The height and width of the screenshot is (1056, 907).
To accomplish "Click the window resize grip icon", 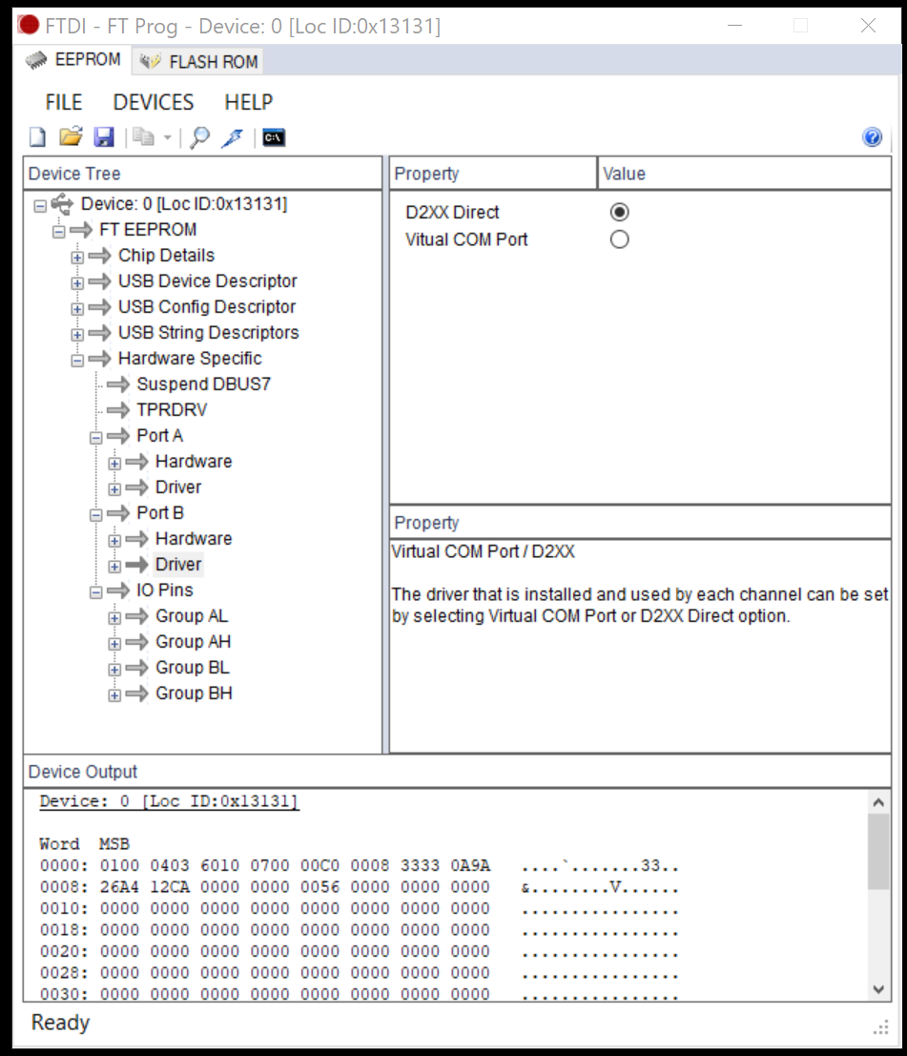I will (880, 1027).
